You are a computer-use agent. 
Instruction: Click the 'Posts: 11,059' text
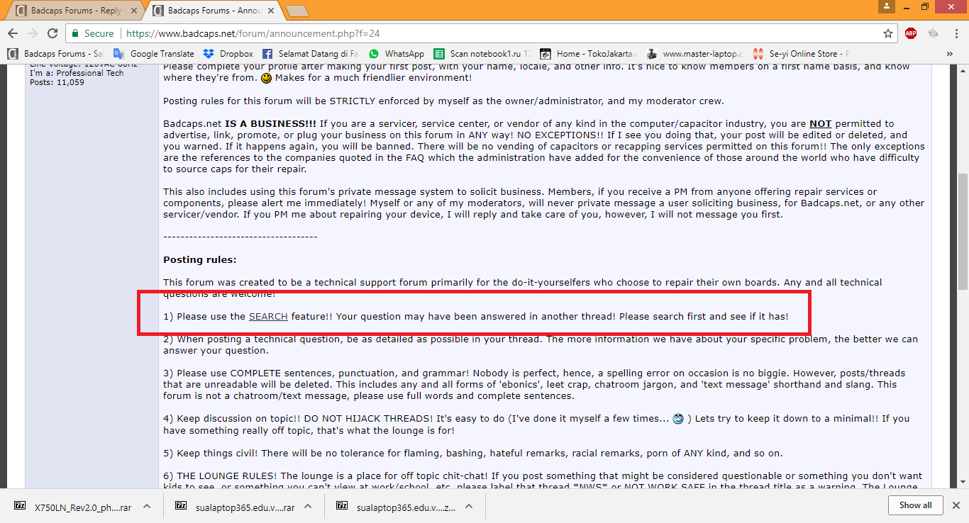pos(57,82)
